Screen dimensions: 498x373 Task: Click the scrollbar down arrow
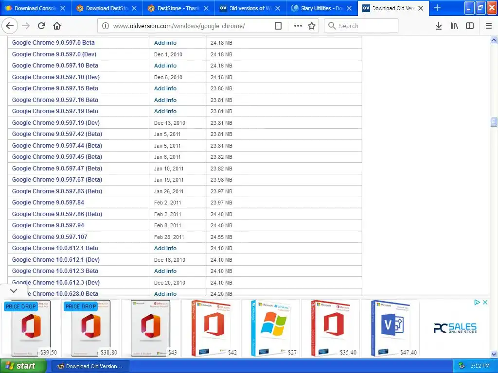click(494, 354)
